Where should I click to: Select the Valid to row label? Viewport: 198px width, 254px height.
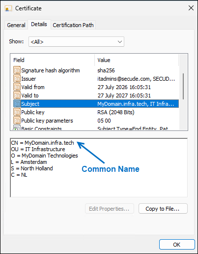pyautogui.click(x=30, y=95)
